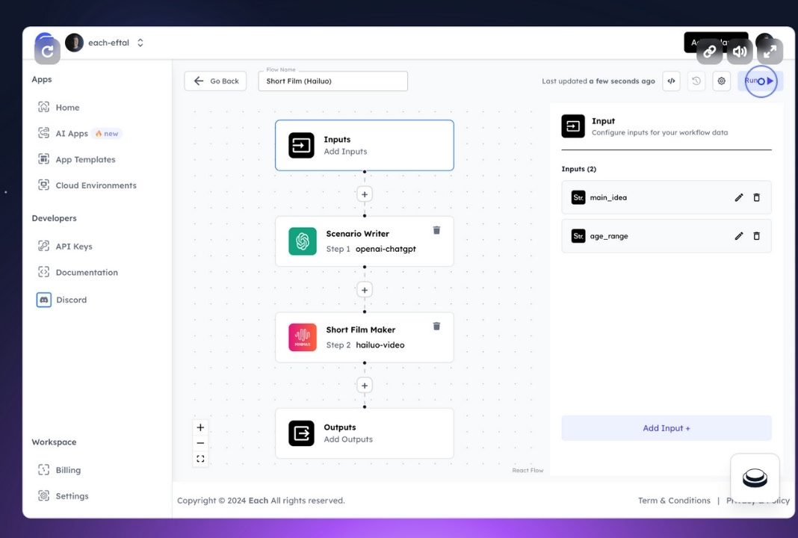
Task: Open Term & Conditions link
Action: click(x=674, y=501)
